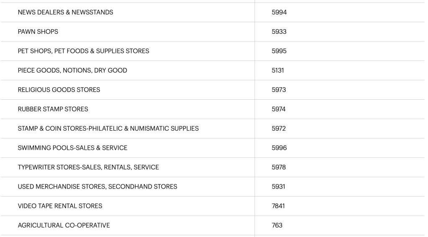Click PIECE GOODS, NOTIONS, DRY GOOD entry

coord(72,71)
